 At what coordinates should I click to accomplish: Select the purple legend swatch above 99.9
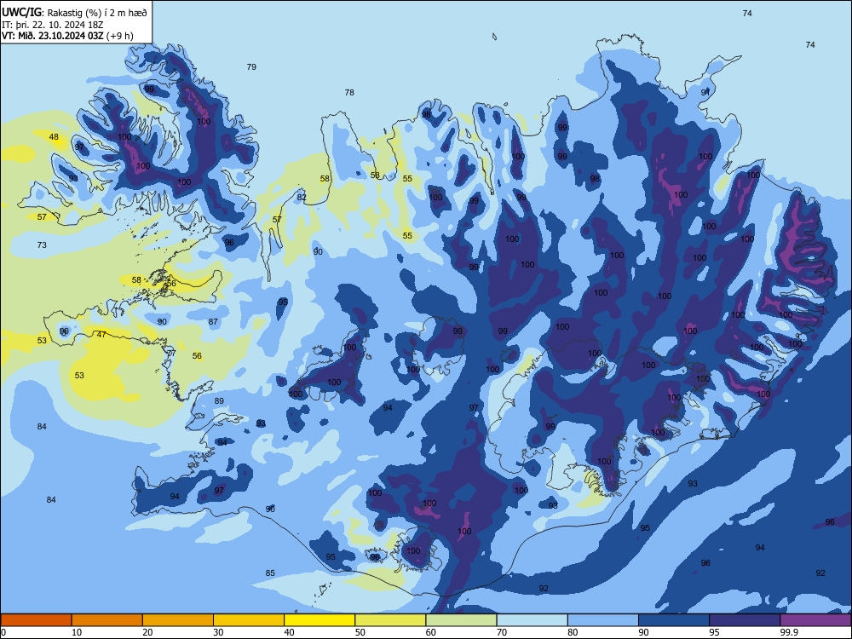pyautogui.click(x=815, y=620)
